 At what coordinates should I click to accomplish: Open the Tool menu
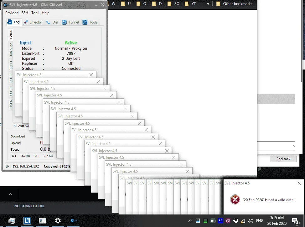click(35, 13)
